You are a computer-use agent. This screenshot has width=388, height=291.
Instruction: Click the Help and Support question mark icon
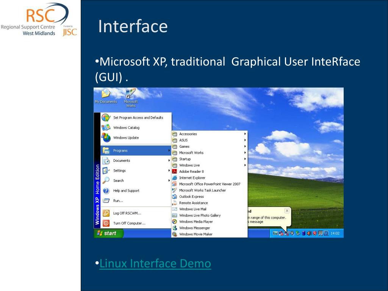tap(106, 191)
